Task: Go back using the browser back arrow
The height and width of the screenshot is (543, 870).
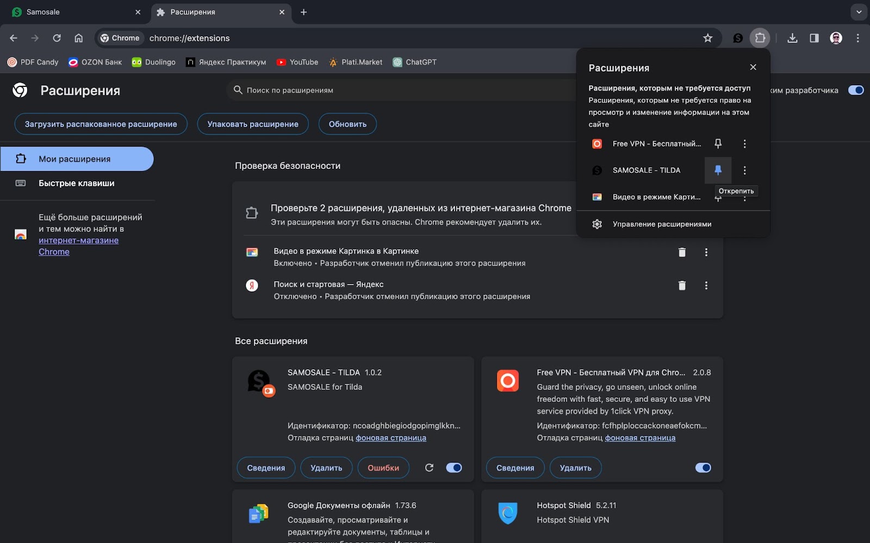Action: coord(14,38)
